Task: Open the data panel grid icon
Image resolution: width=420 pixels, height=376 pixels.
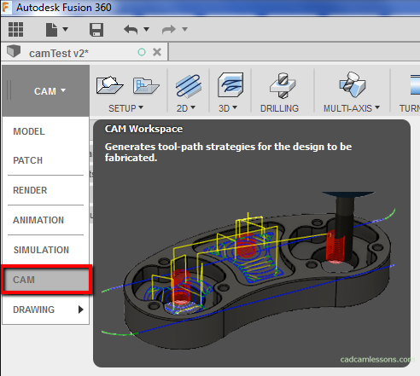Action: coord(15,30)
